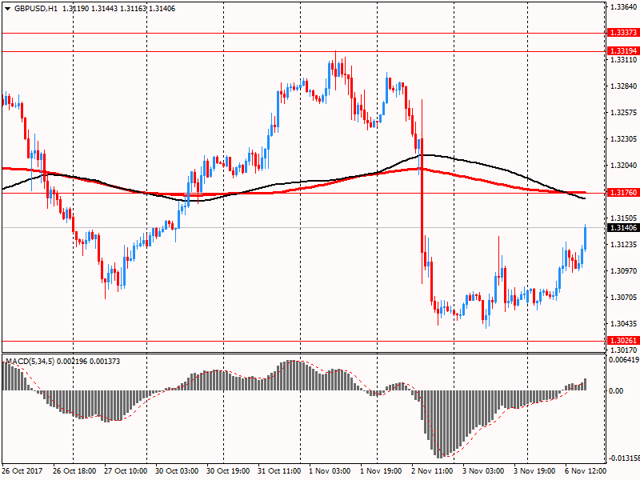Image resolution: width=640 pixels, height=480 pixels.
Task: Click the tallest positive MACD histogram bar
Action: click(x=291, y=375)
